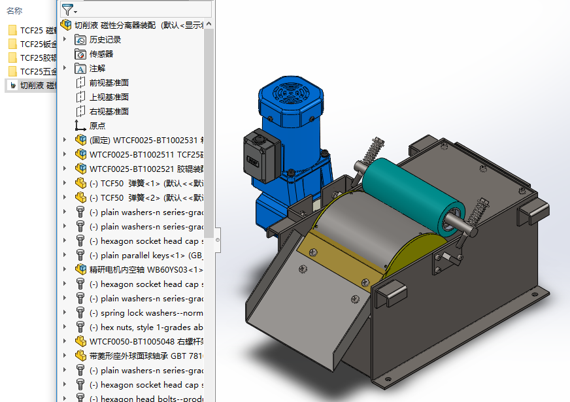Click the spring lock washers toolbox icon
The width and height of the screenshot is (570, 402).
tap(80, 312)
